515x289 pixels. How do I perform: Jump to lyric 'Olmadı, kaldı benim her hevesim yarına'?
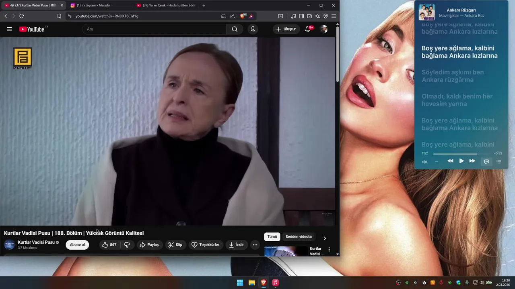[457, 100]
